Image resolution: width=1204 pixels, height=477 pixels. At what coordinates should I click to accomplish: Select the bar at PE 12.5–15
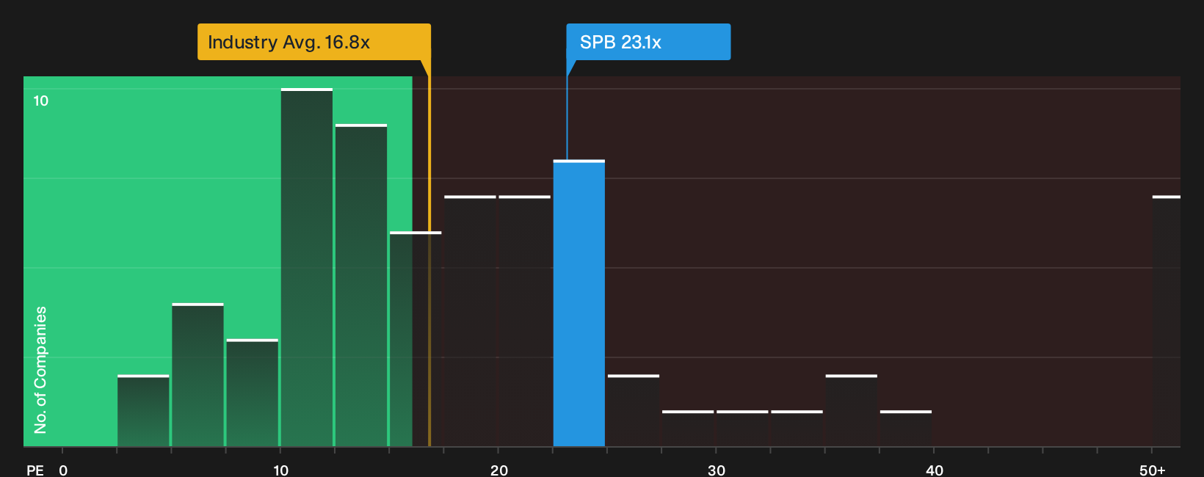361,285
